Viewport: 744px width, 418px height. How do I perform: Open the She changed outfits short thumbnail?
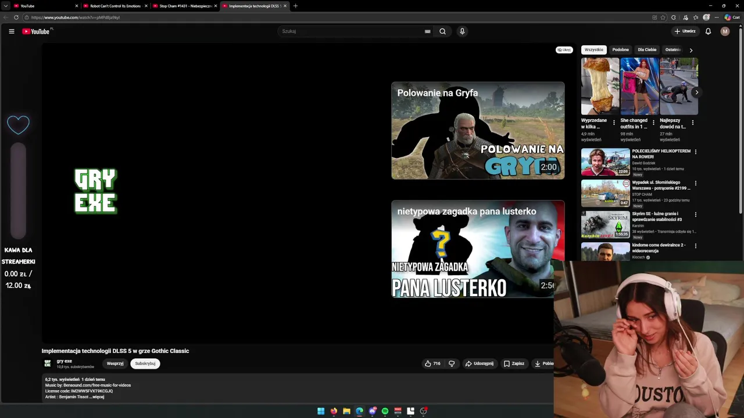click(639, 86)
